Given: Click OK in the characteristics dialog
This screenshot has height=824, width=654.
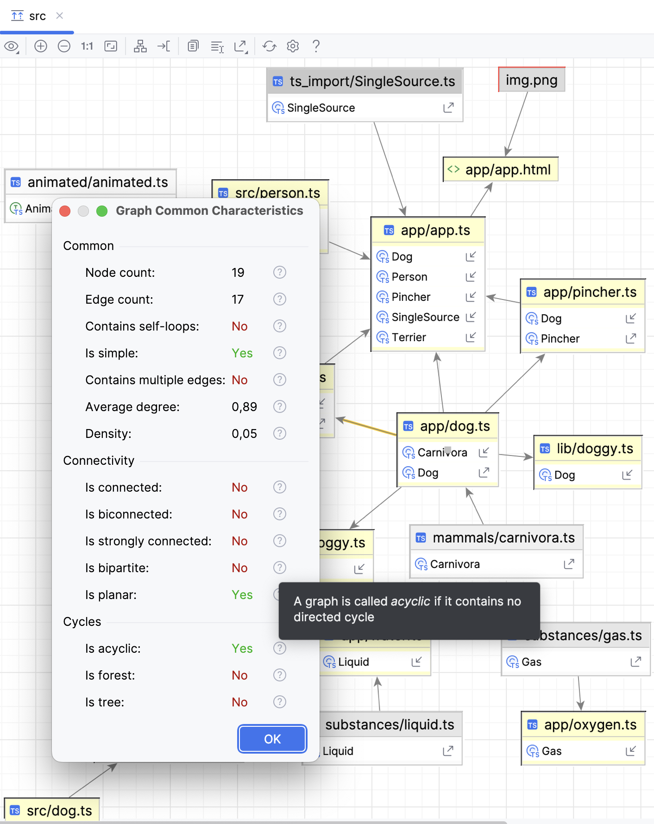Looking at the screenshot, I should (x=272, y=739).
